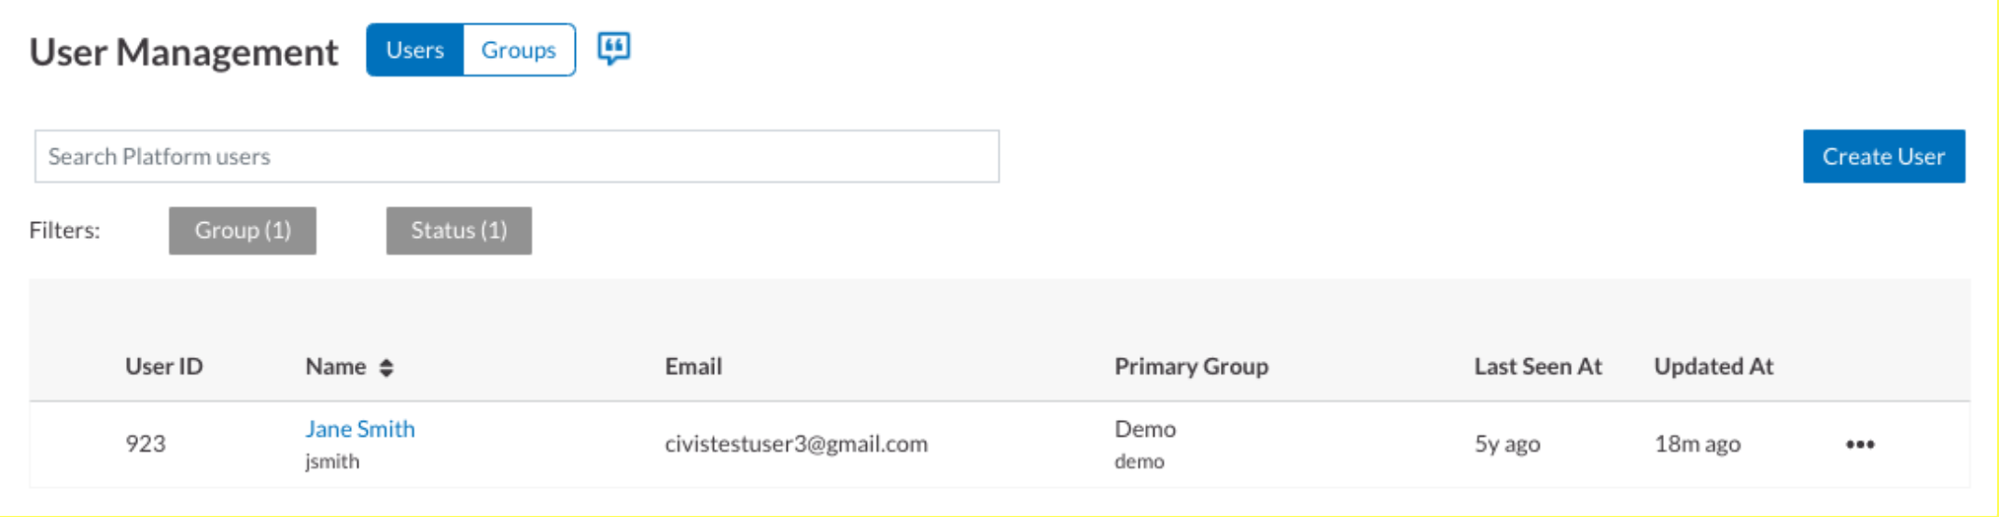
Task: Click the Email column header
Action: (x=693, y=367)
